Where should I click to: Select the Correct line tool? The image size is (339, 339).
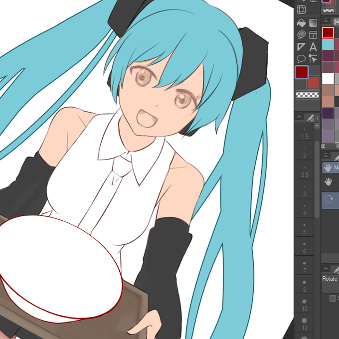click(313, 59)
